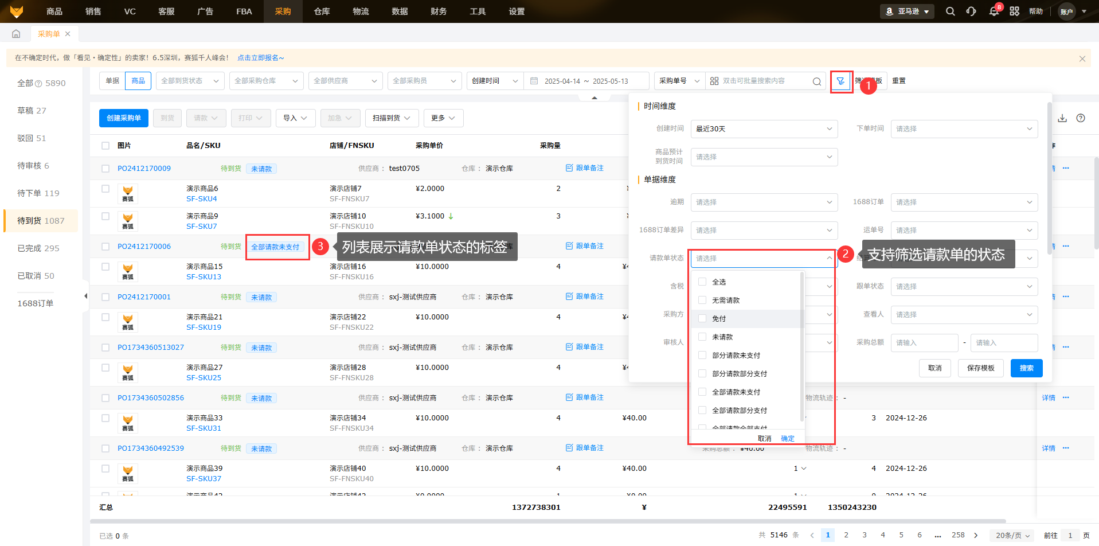Click the customer service headset icon
The width and height of the screenshot is (1099, 546).
tap(971, 11)
